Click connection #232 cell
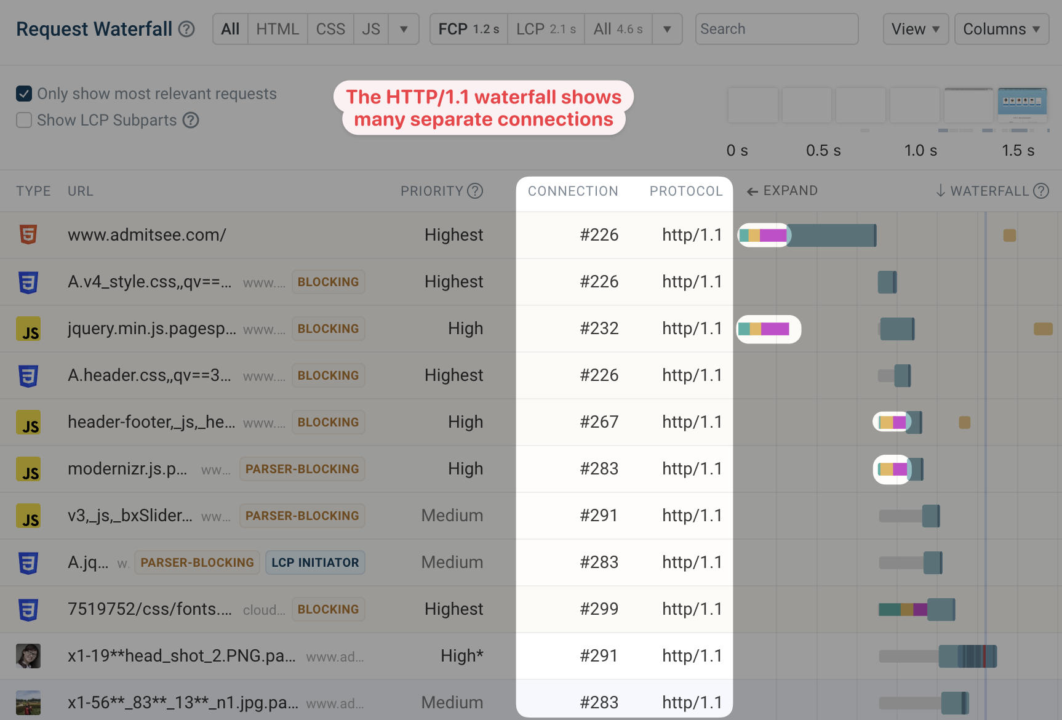Image resolution: width=1062 pixels, height=720 pixels. coord(599,329)
